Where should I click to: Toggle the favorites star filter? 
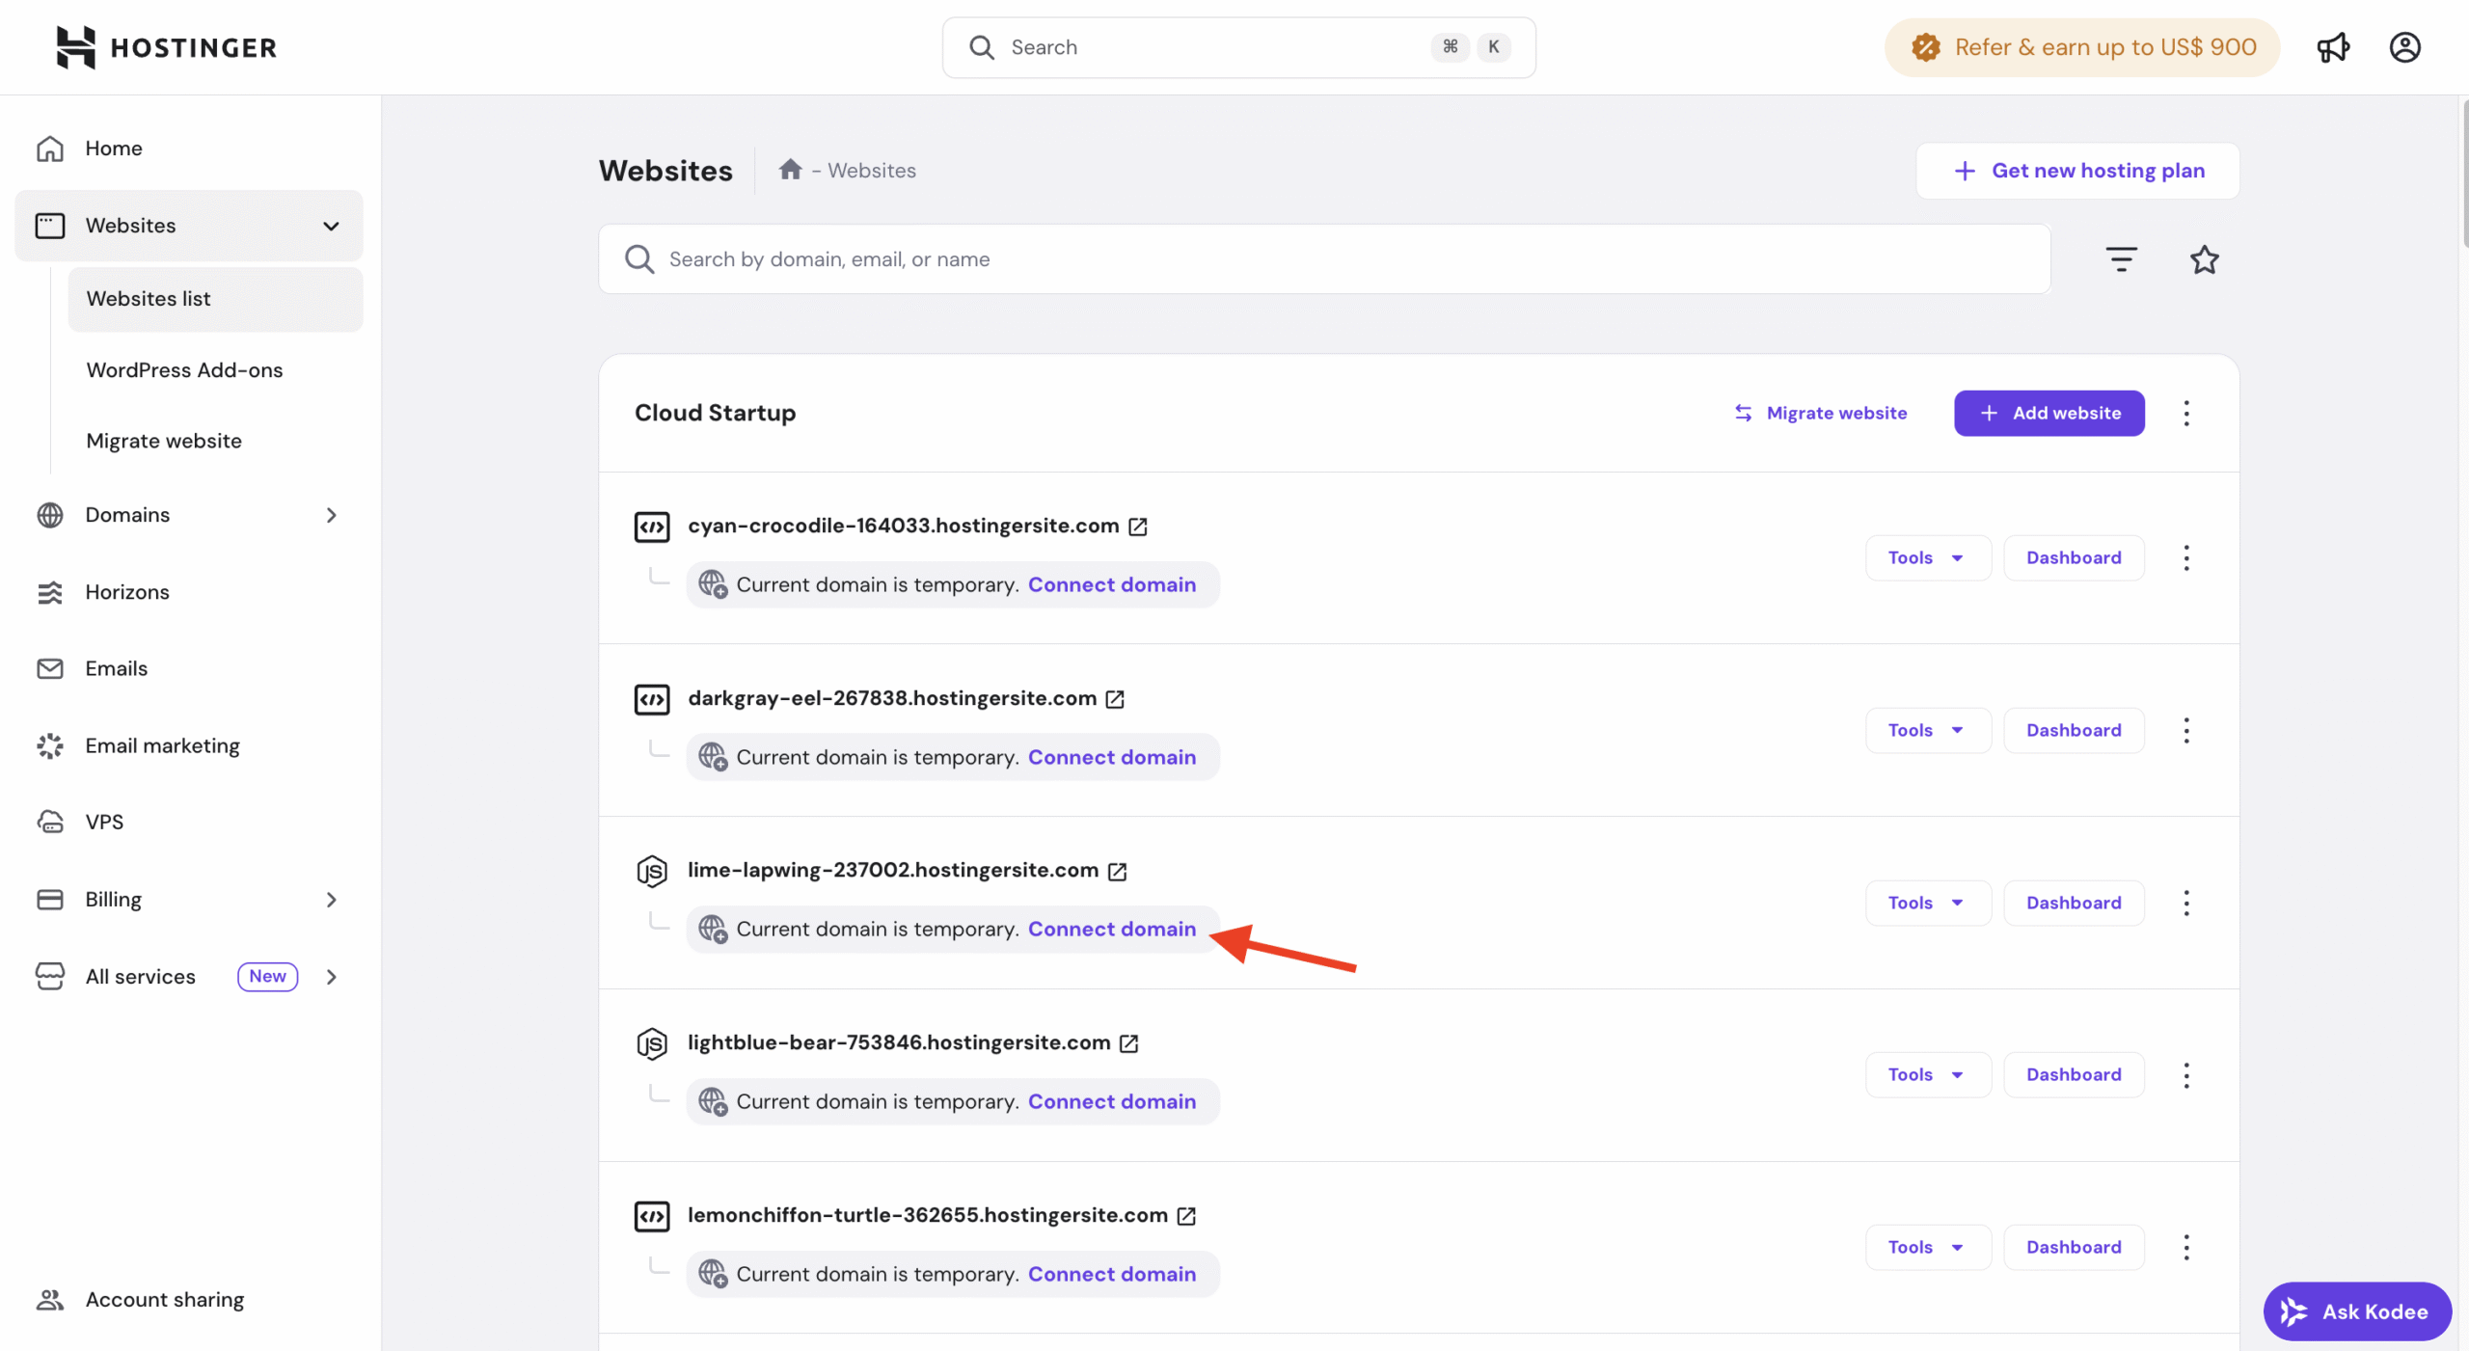(2204, 259)
